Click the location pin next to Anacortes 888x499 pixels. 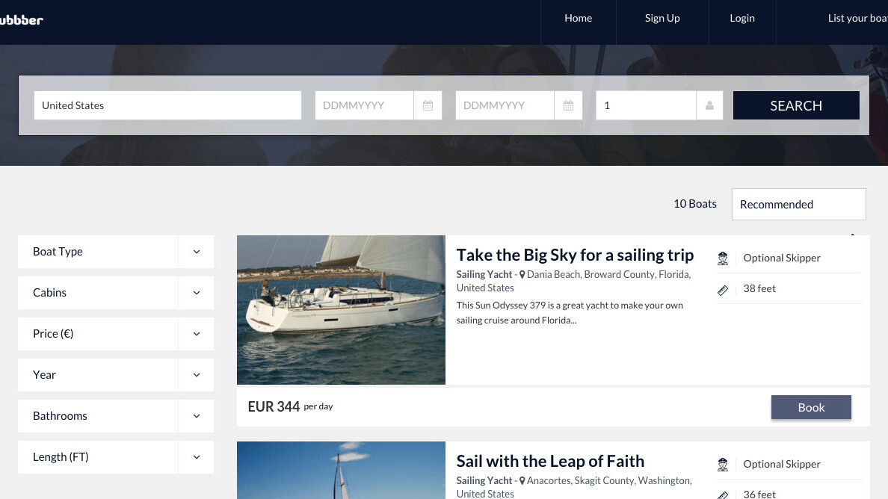(522, 481)
